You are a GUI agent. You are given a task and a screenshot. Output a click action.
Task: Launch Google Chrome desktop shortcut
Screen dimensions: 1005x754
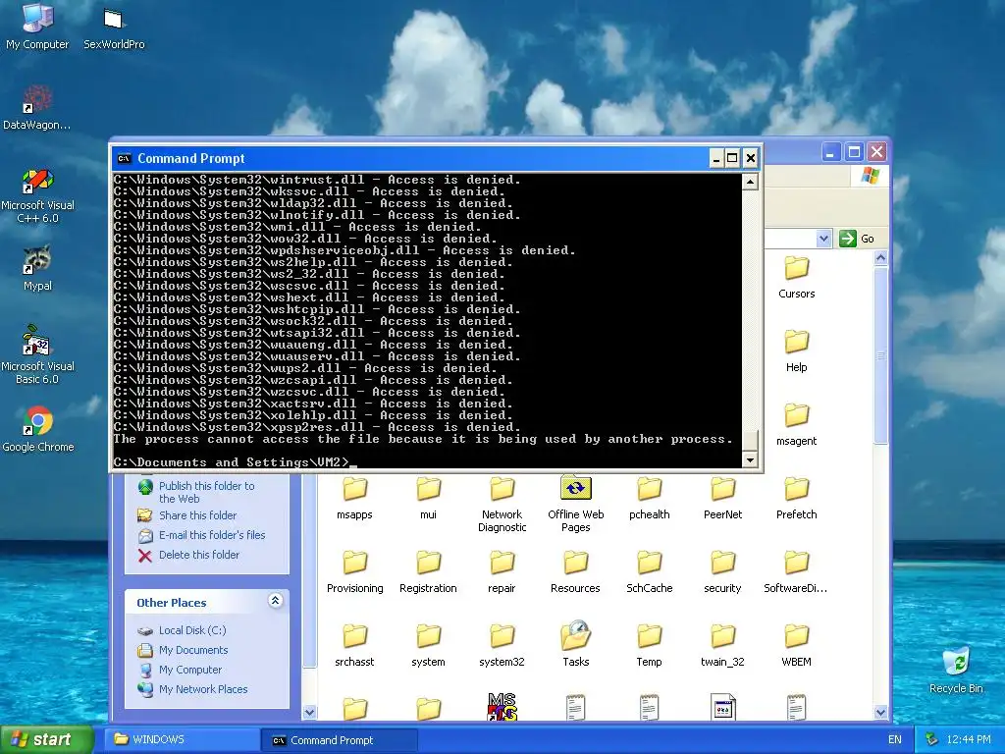tap(38, 429)
